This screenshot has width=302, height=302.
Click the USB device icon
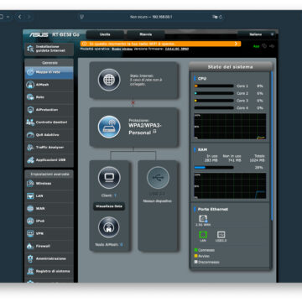tap(158, 178)
